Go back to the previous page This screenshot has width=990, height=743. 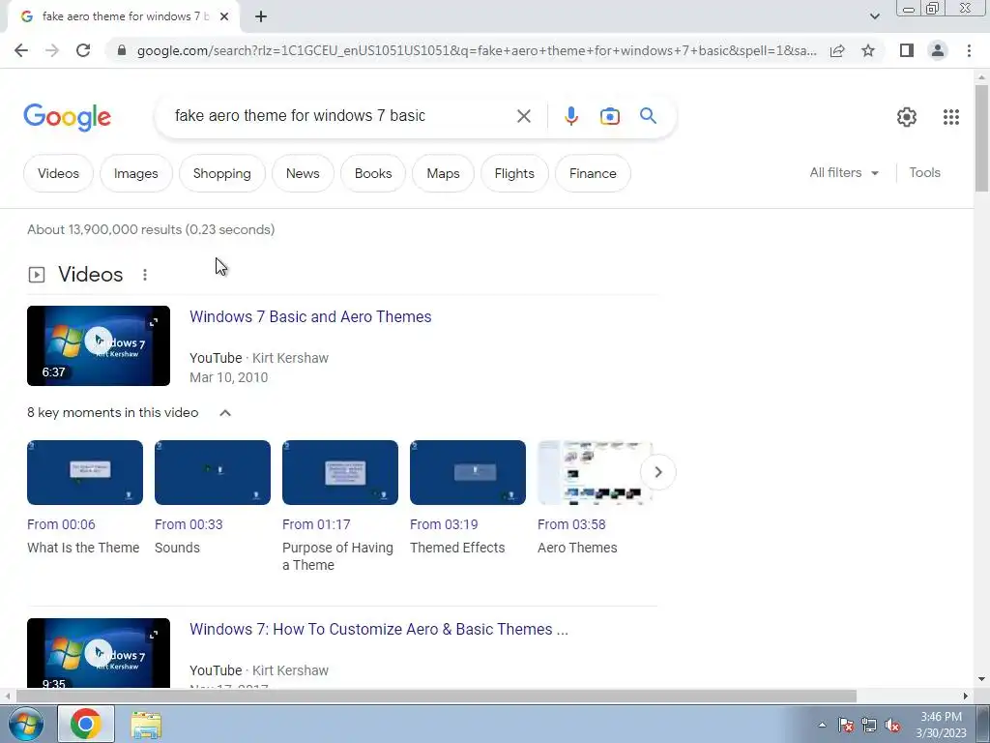(x=21, y=50)
